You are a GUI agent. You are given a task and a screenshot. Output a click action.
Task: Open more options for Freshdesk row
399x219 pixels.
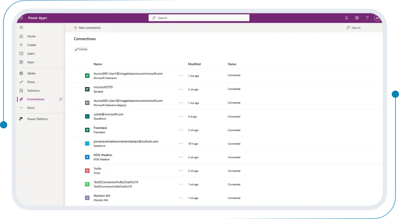coord(181,130)
